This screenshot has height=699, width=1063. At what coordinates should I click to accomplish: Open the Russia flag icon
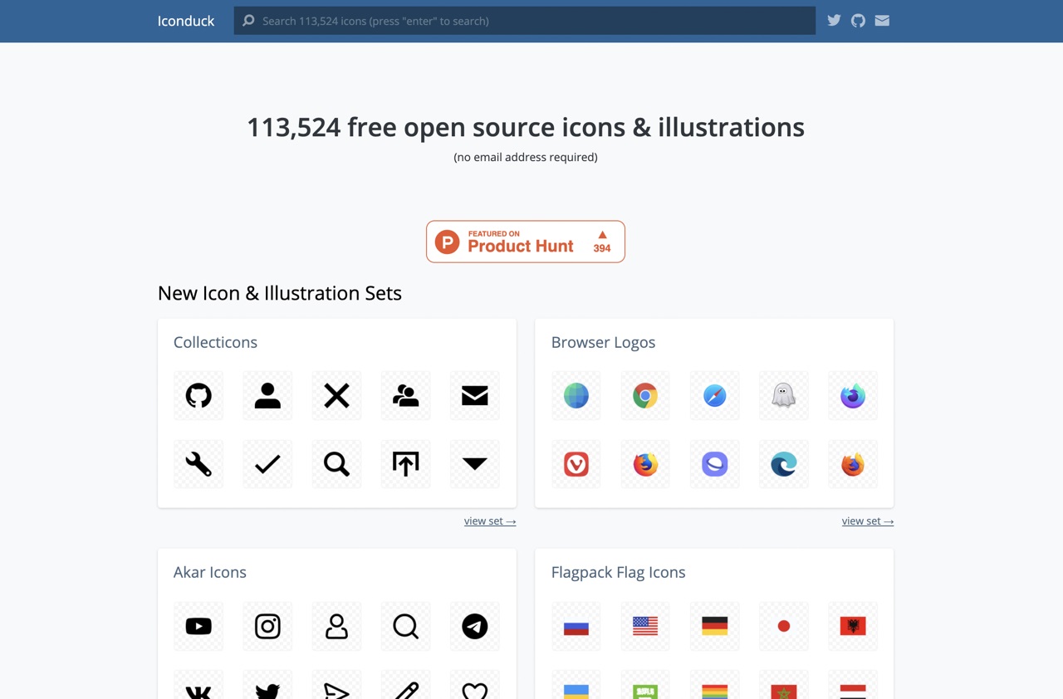click(576, 626)
